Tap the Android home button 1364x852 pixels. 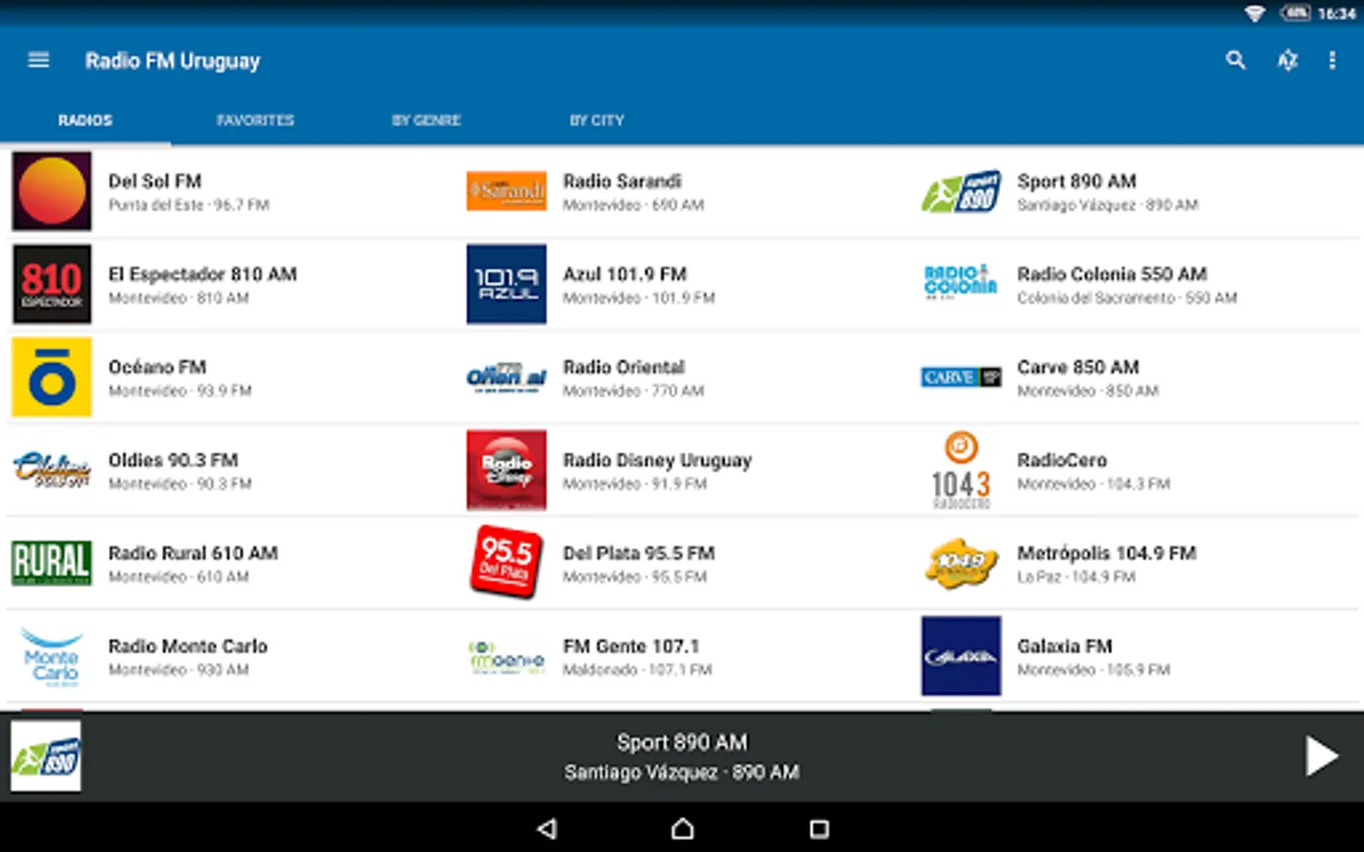coord(682,829)
